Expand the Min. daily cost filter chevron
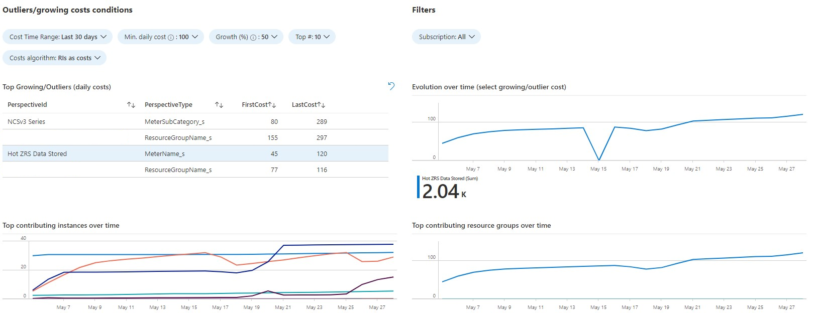This screenshot has width=813, height=313. (195, 37)
